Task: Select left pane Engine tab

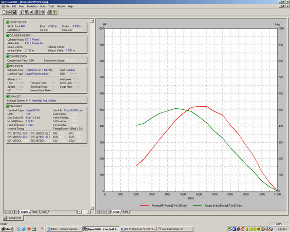Action: tap(25, 212)
